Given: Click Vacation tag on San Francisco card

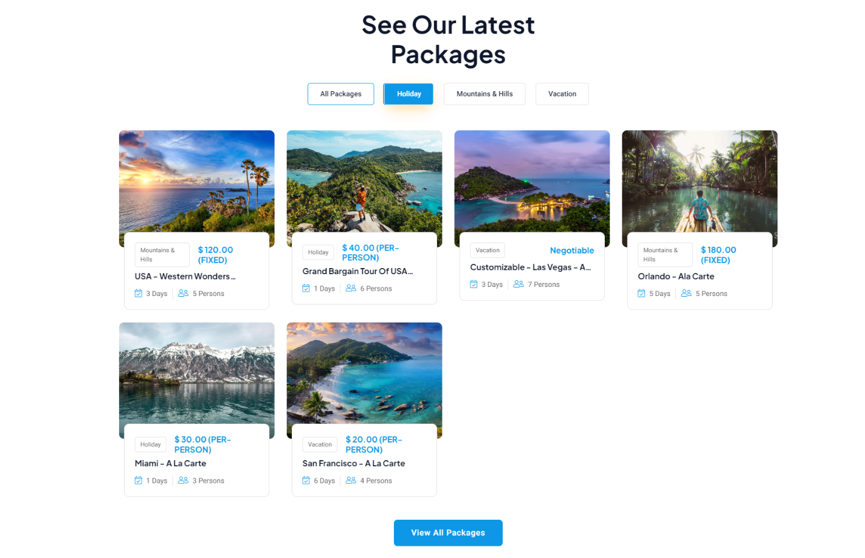Looking at the screenshot, I should (x=320, y=444).
